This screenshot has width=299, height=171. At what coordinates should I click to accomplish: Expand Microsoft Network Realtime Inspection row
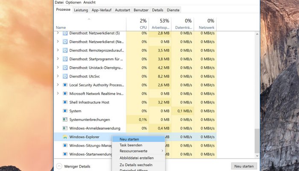pyautogui.click(x=58, y=93)
